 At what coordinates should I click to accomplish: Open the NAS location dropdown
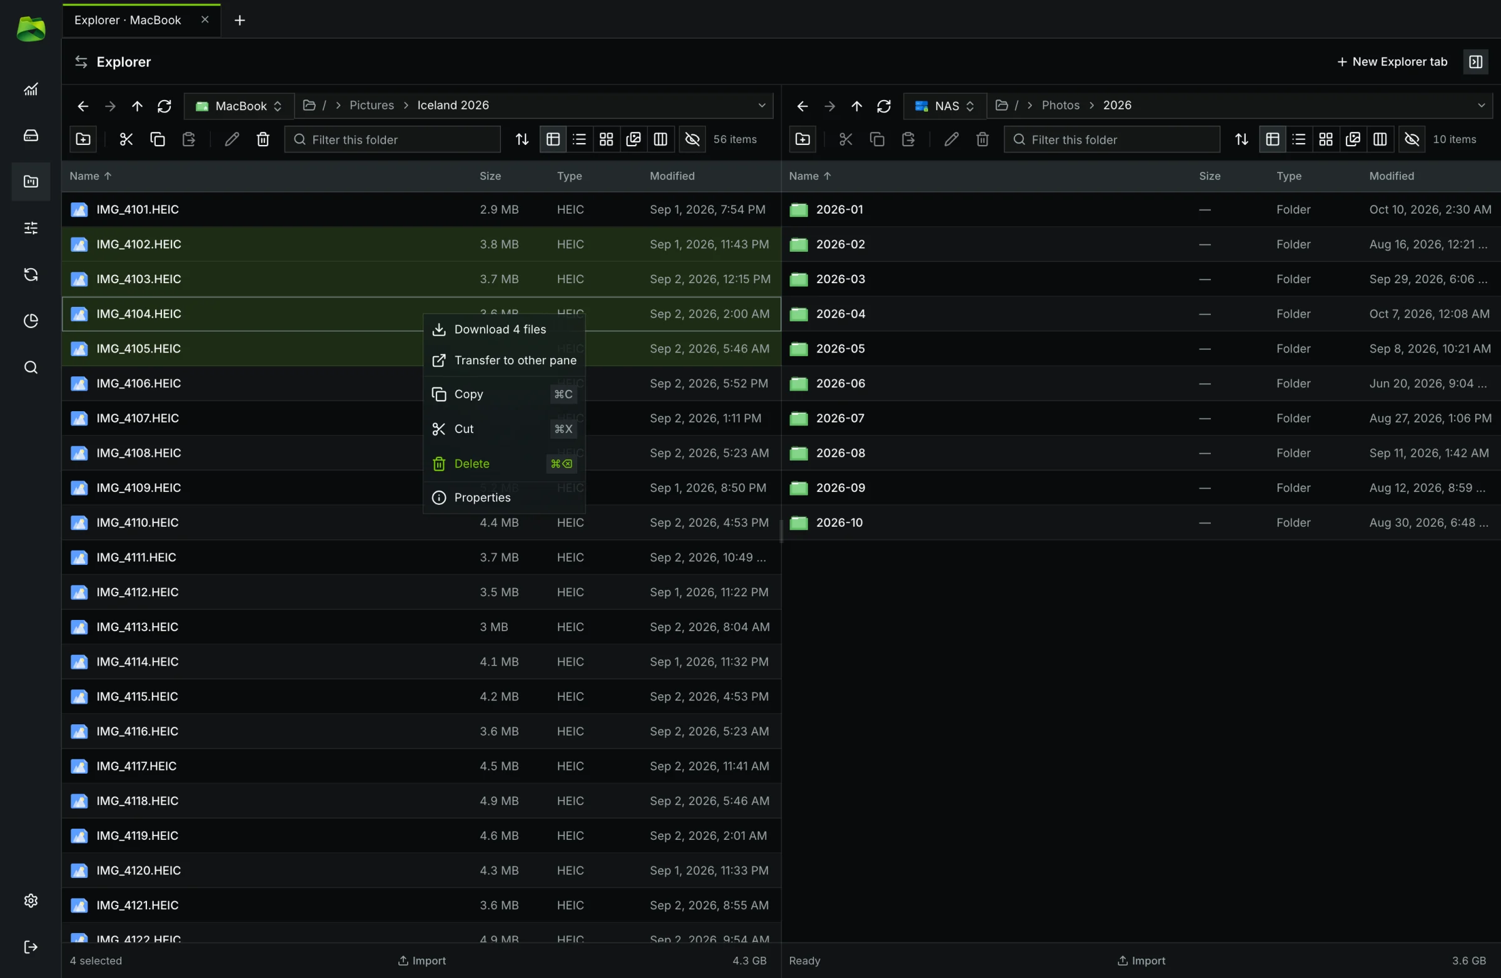click(x=945, y=106)
